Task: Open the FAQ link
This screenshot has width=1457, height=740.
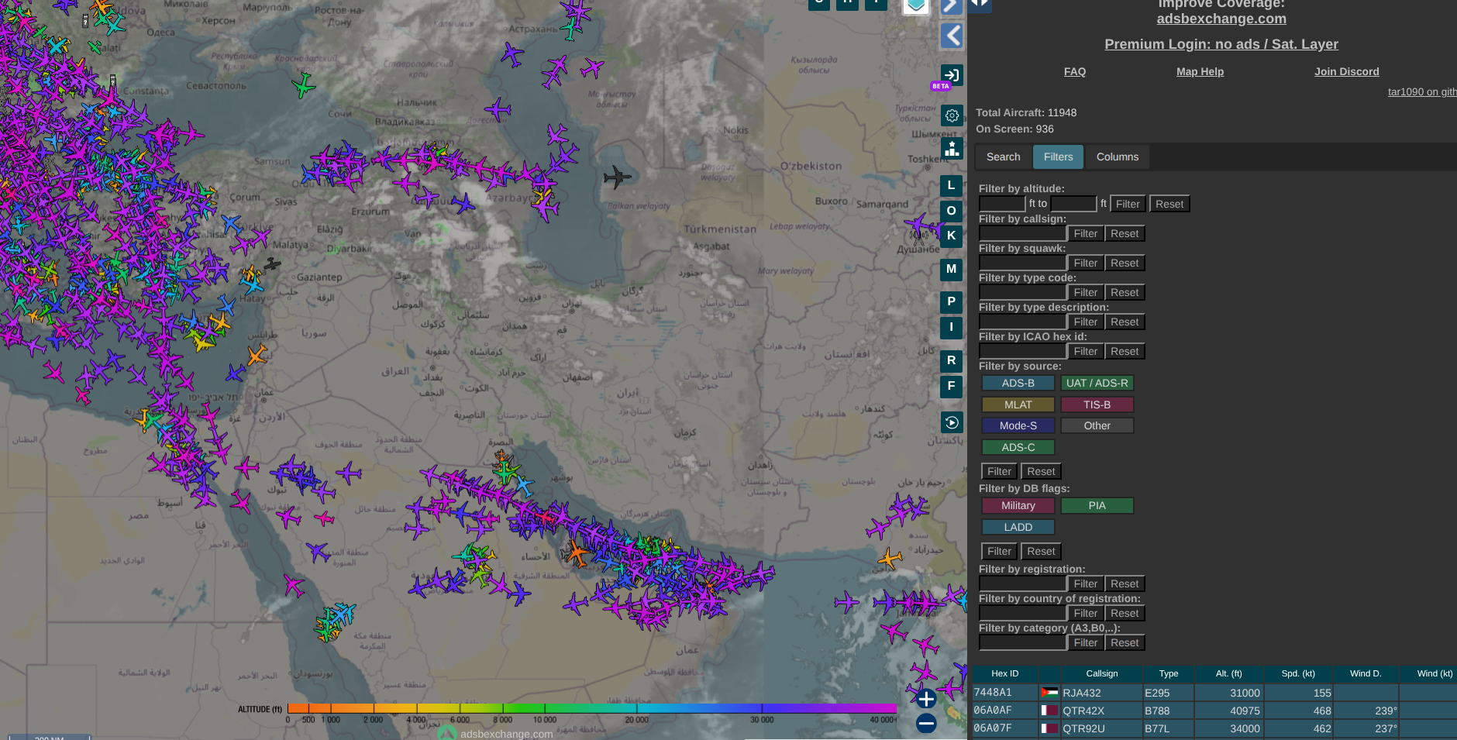Action: click(x=1074, y=71)
